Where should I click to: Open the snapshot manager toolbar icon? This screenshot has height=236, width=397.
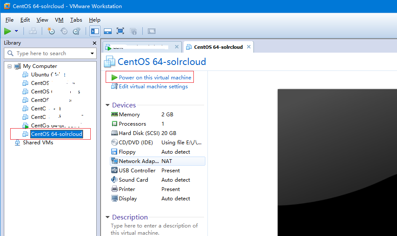click(x=77, y=31)
